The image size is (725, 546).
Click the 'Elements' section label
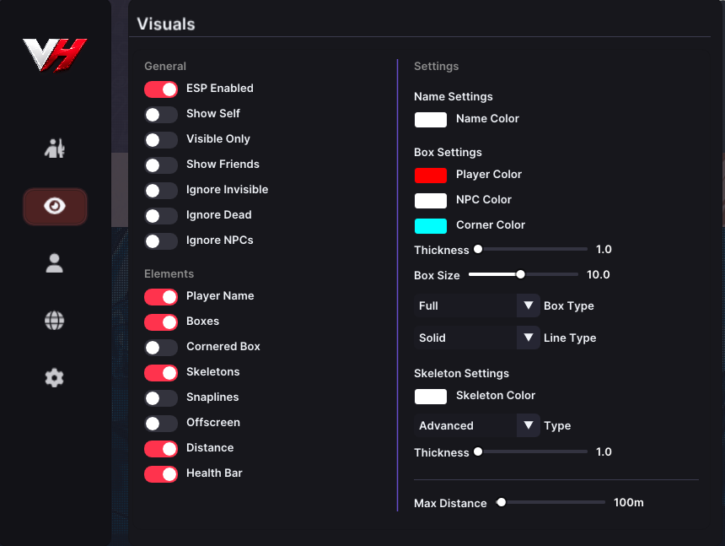169,273
